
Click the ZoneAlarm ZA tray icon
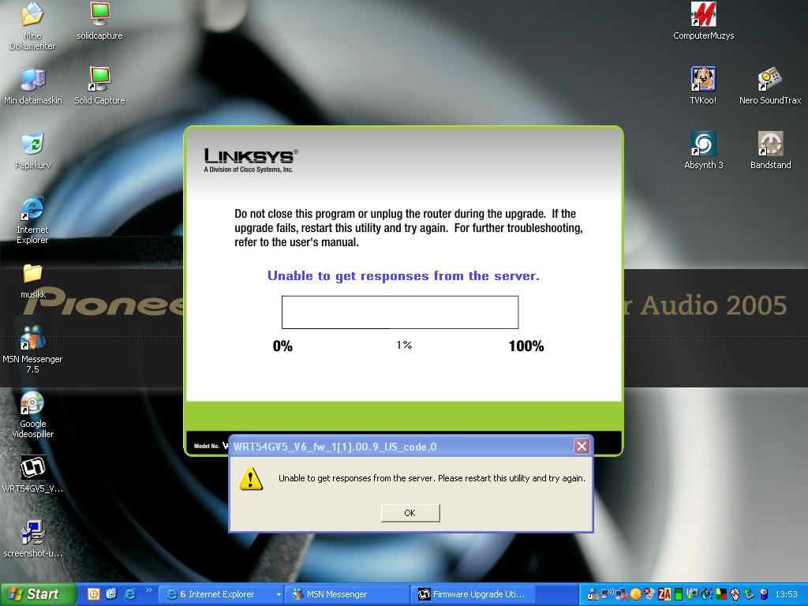point(664,594)
